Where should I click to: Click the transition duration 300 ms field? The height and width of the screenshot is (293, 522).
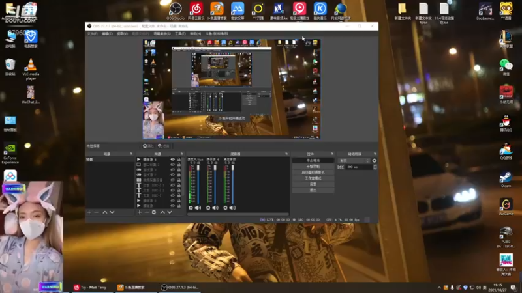[359, 167]
